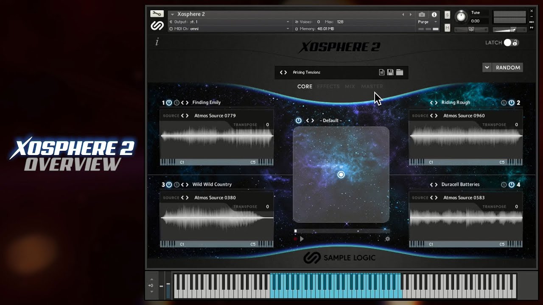543x305 pixels.
Task: Play the XY pad motion
Action: coord(302,239)
